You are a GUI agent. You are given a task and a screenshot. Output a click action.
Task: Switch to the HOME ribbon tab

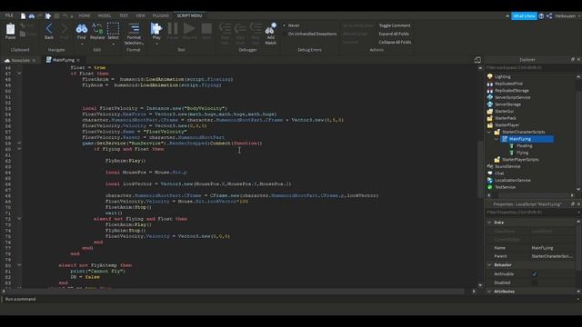point(85,16)
